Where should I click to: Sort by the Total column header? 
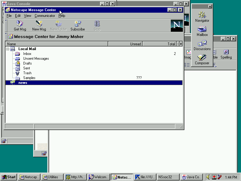159,44
